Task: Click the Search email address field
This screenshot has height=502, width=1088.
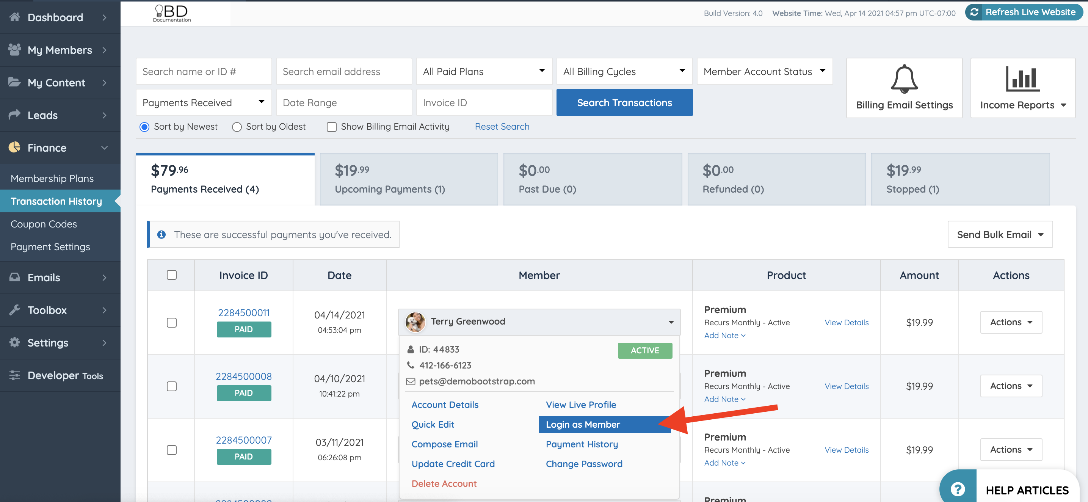Action: [x=344, y=71]
